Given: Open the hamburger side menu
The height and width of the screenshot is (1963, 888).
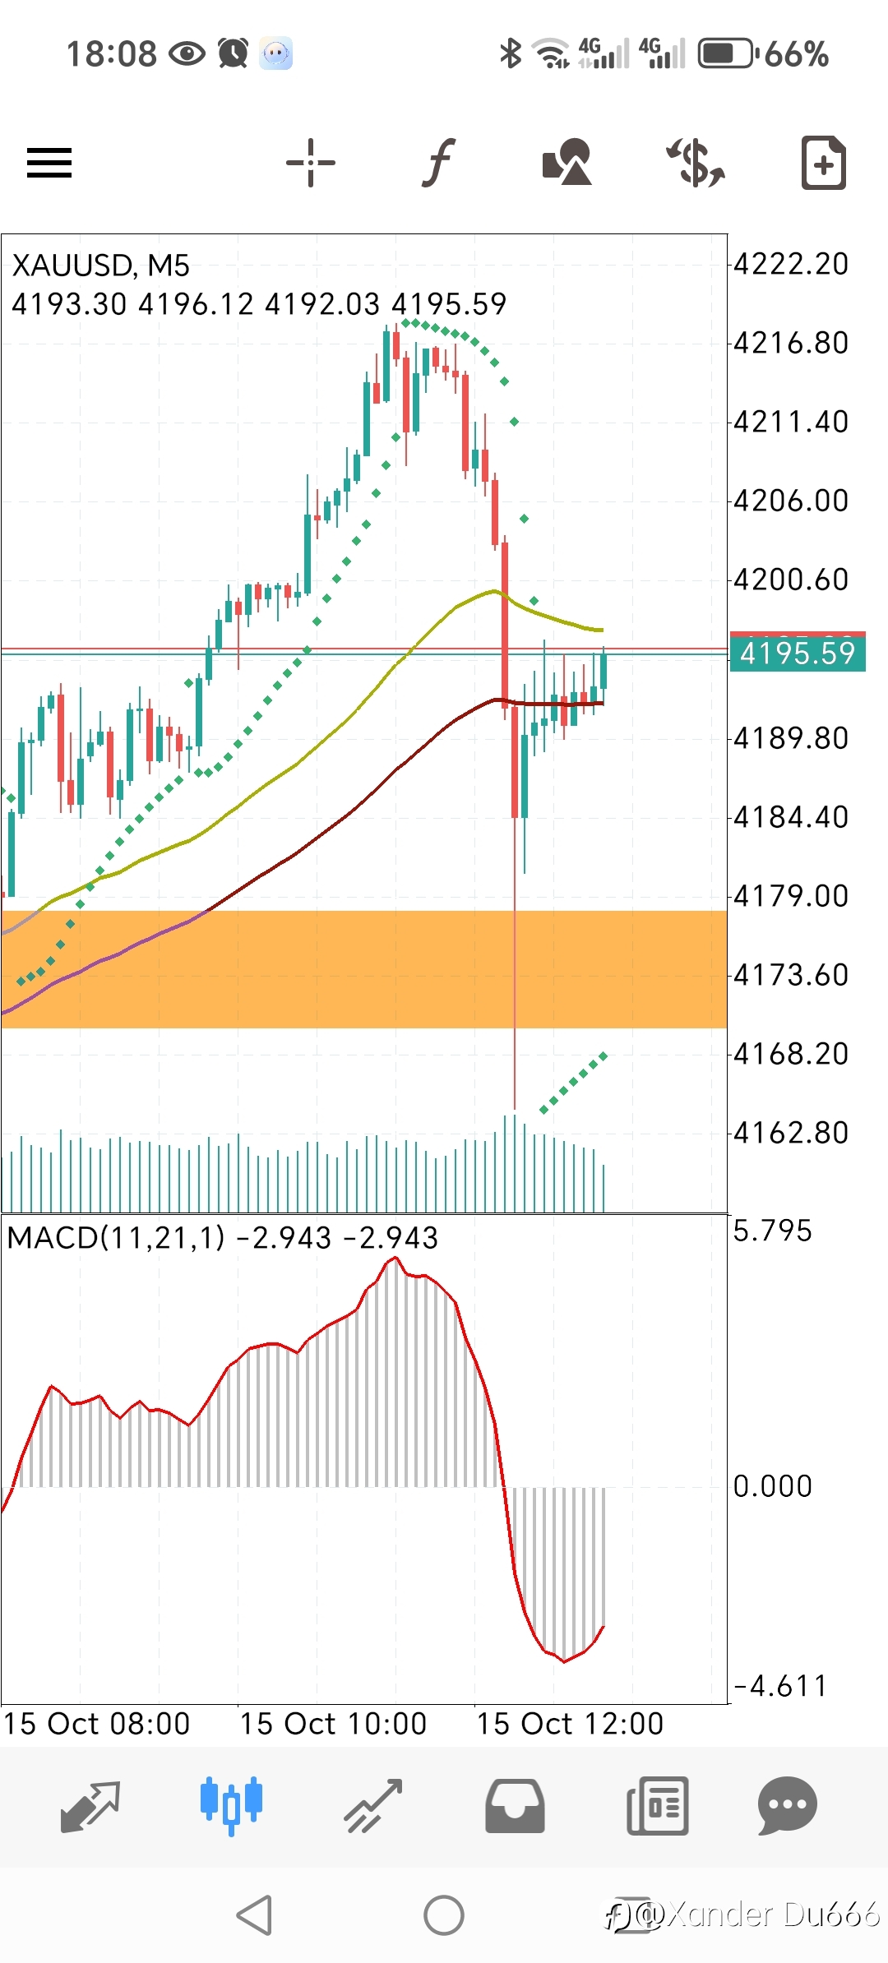Looking at the screenshot, I should [49, 162].
